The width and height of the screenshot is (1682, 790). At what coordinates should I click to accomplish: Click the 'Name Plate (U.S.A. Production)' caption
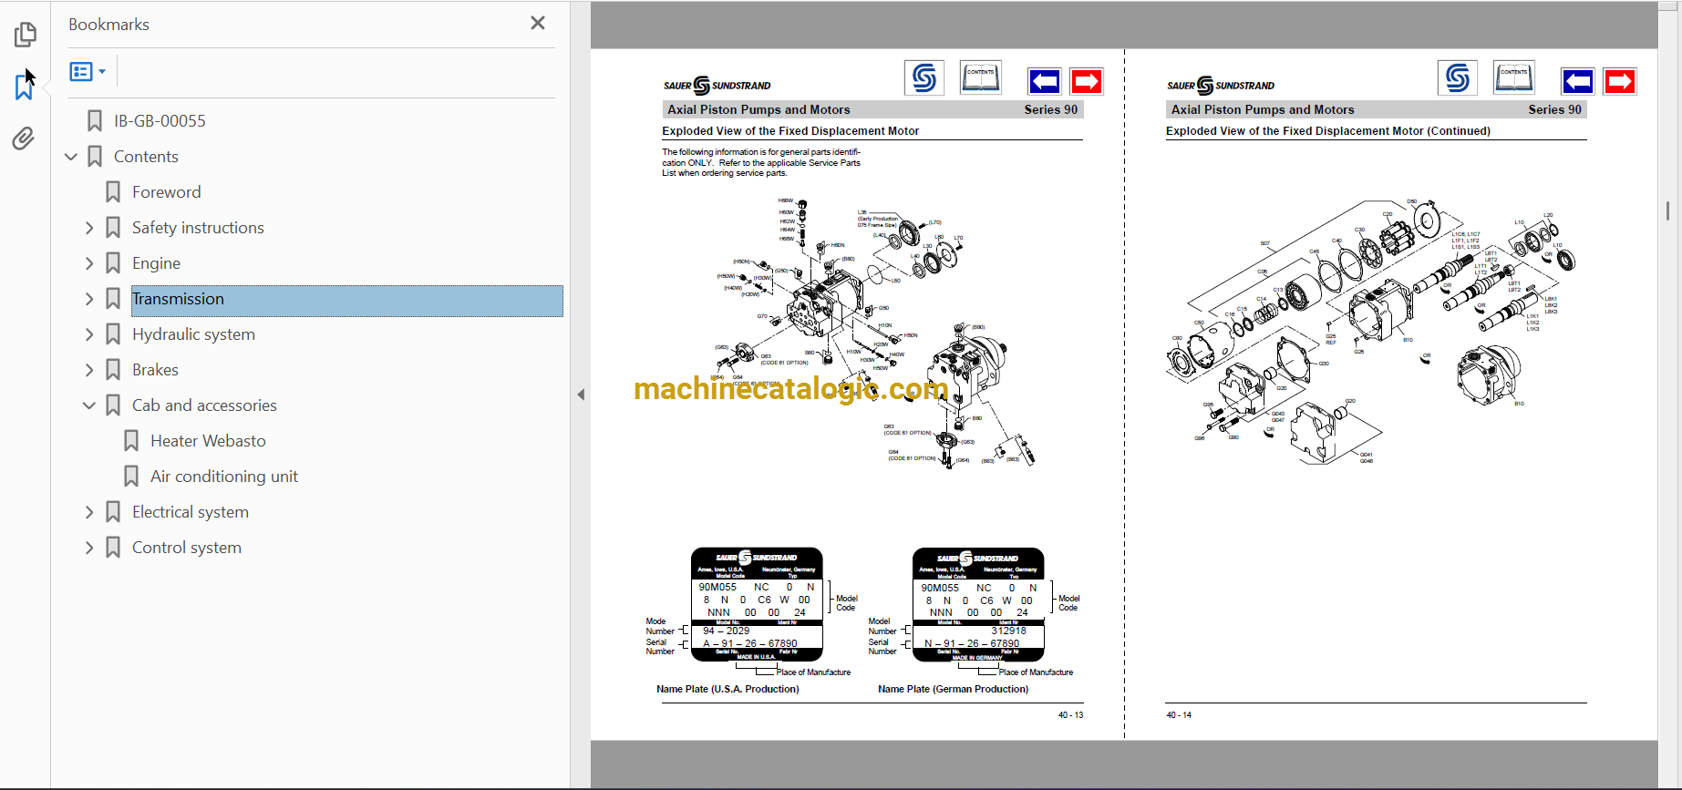pyautogui.click(x=727, y=689)
